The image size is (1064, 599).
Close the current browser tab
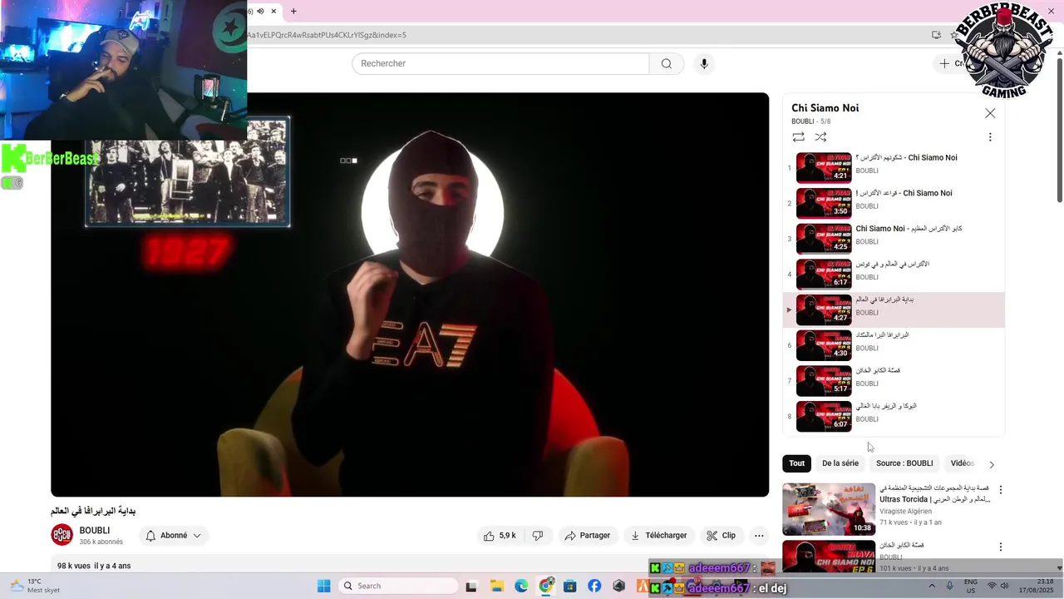pyautogui.click(x=273, y=11)
